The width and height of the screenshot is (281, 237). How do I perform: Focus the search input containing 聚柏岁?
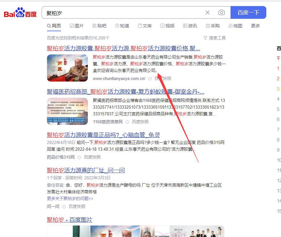pos(124,13)
